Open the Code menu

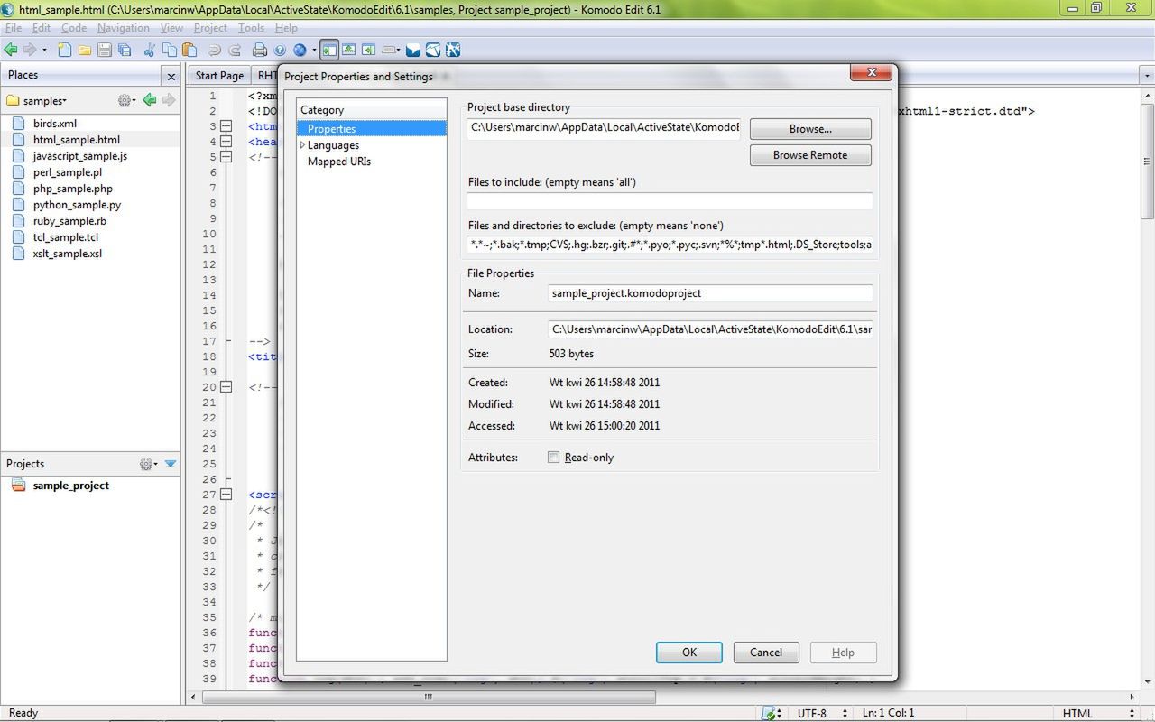click(74, 28)
